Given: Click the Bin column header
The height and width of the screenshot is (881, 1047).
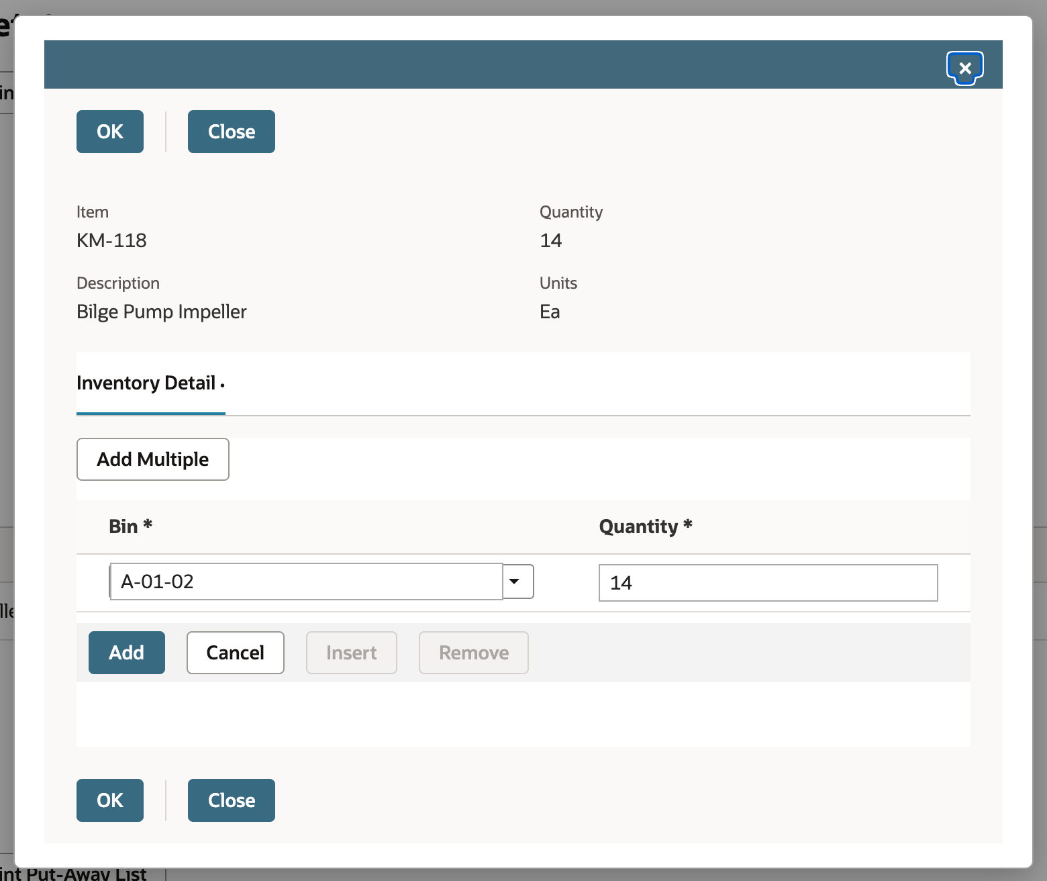Looking at the screenshot, I should coord(131,526).
